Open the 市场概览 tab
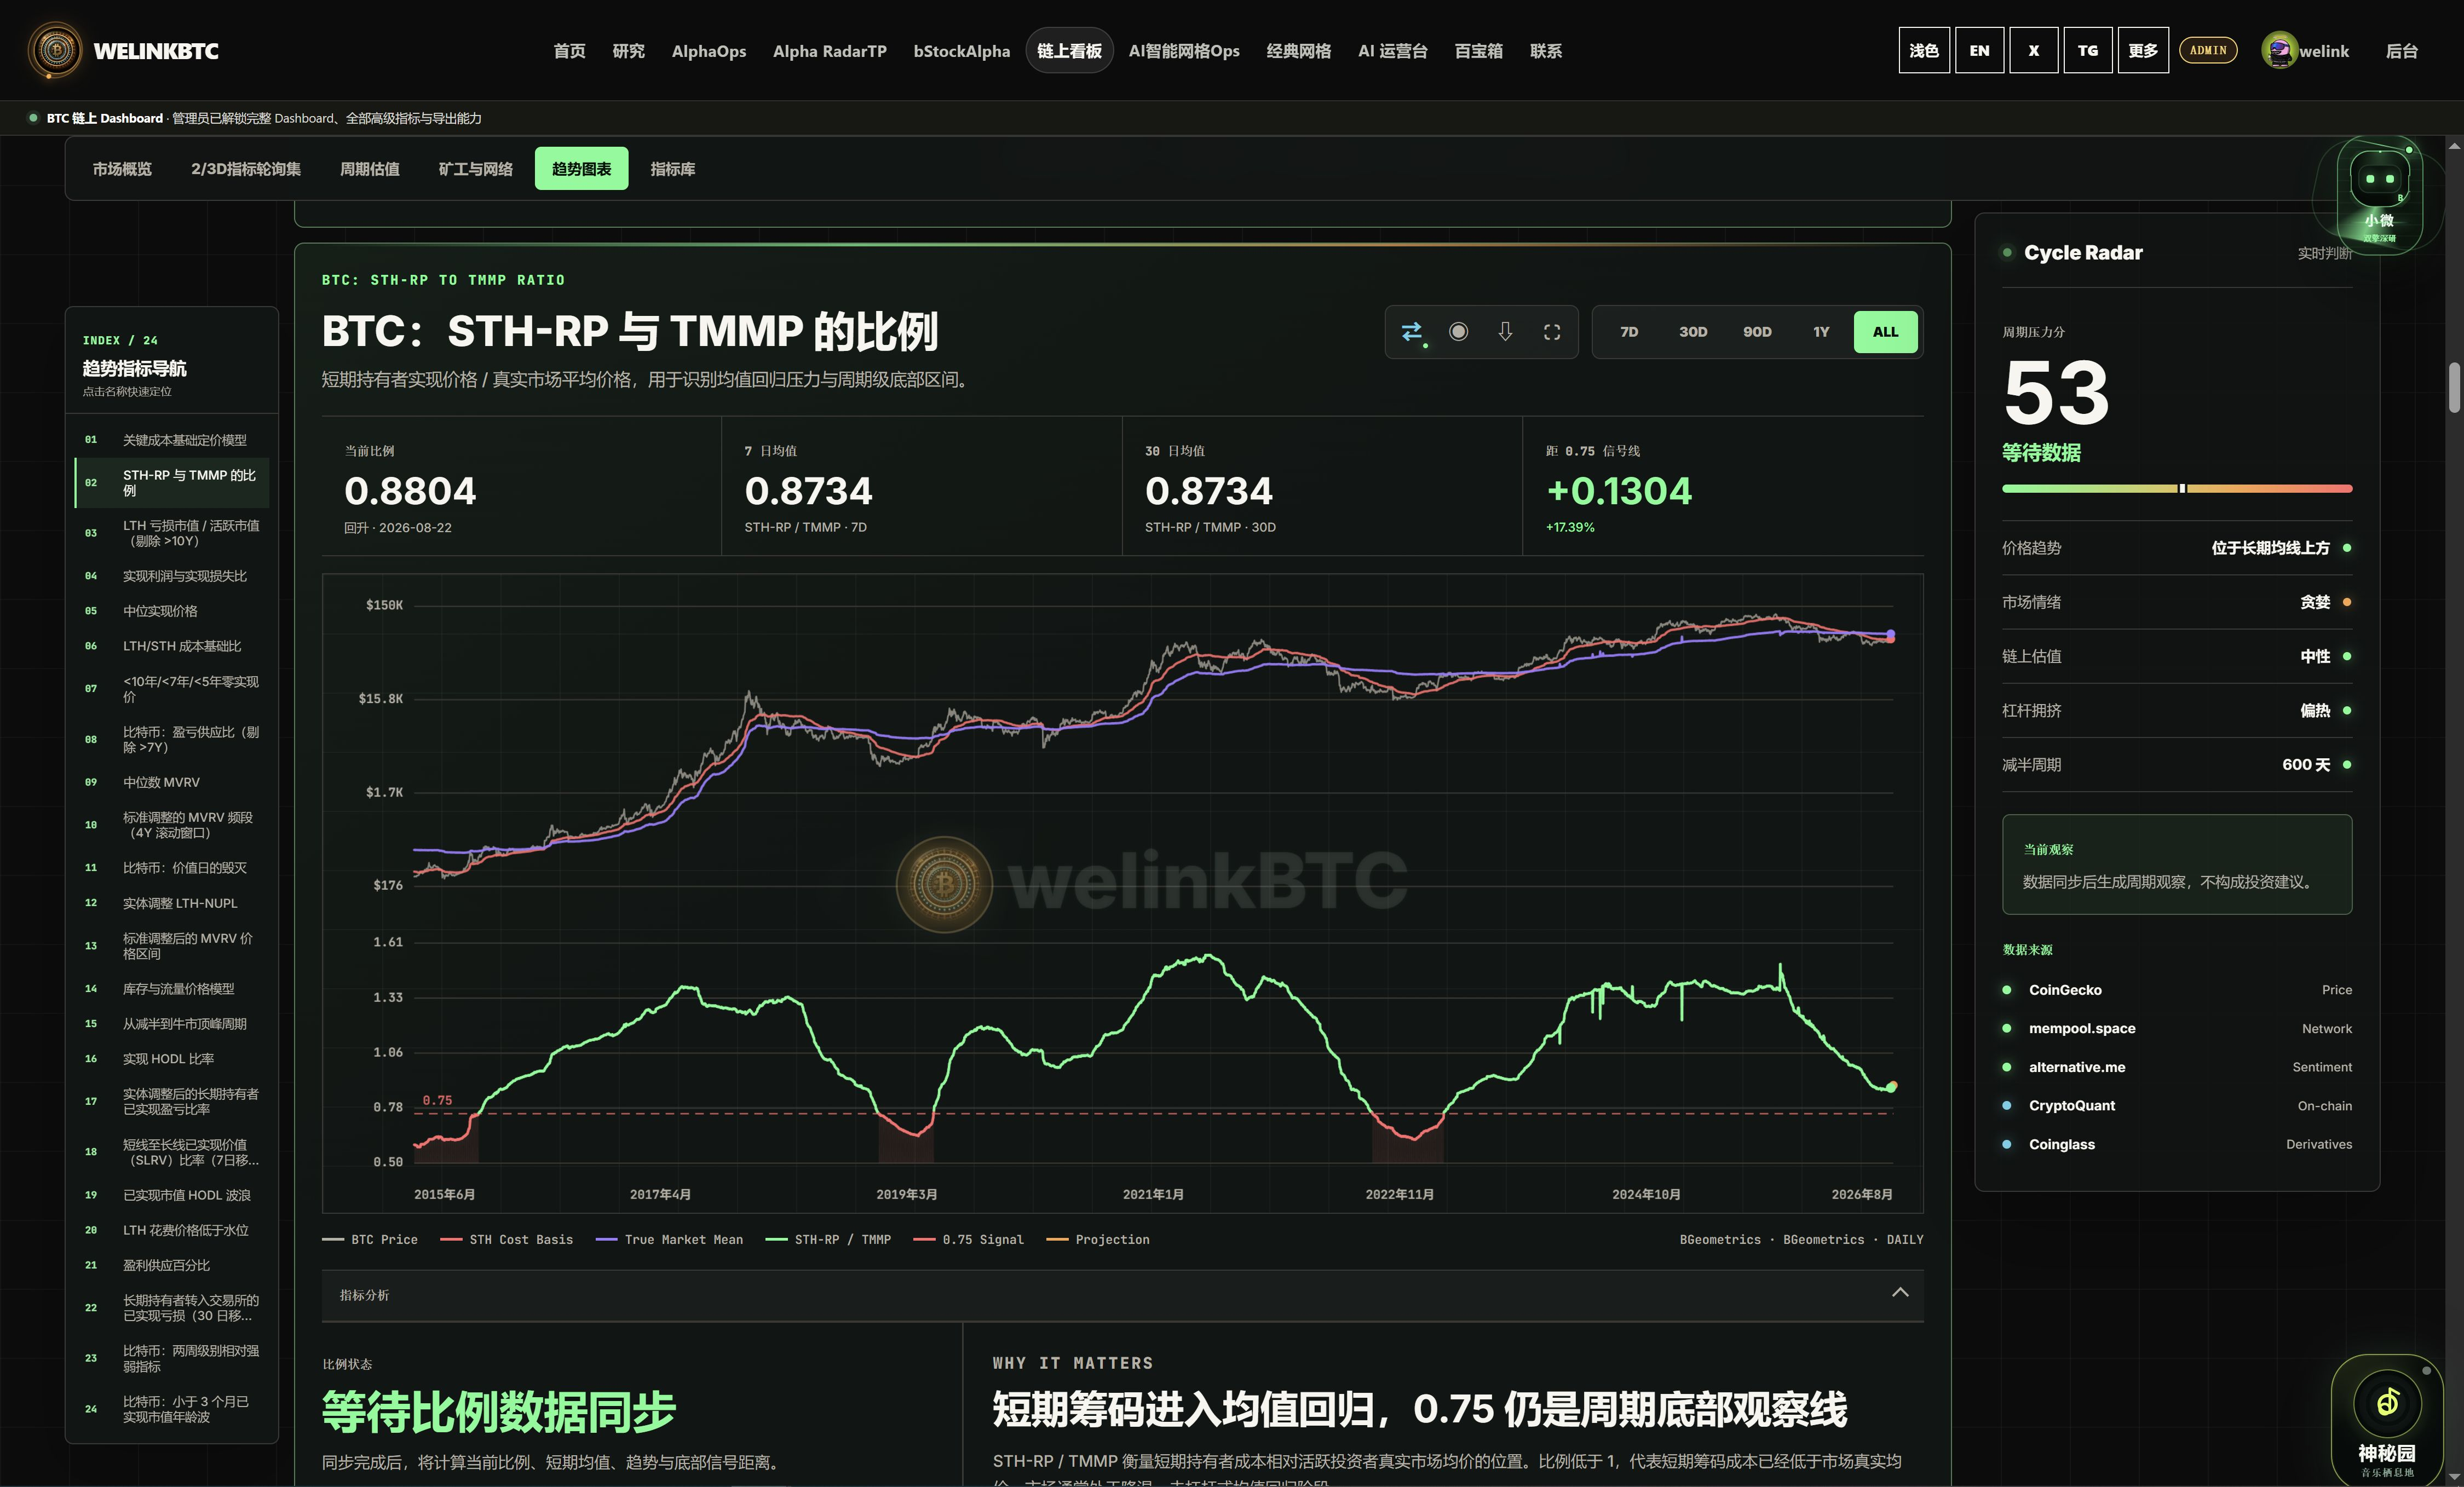Image resolution: width=2464 pixels, height=1487 pixels. coord(122,169)
